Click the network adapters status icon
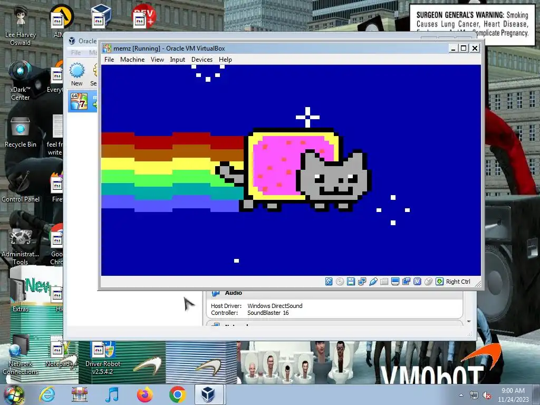 tap(362, 282)
